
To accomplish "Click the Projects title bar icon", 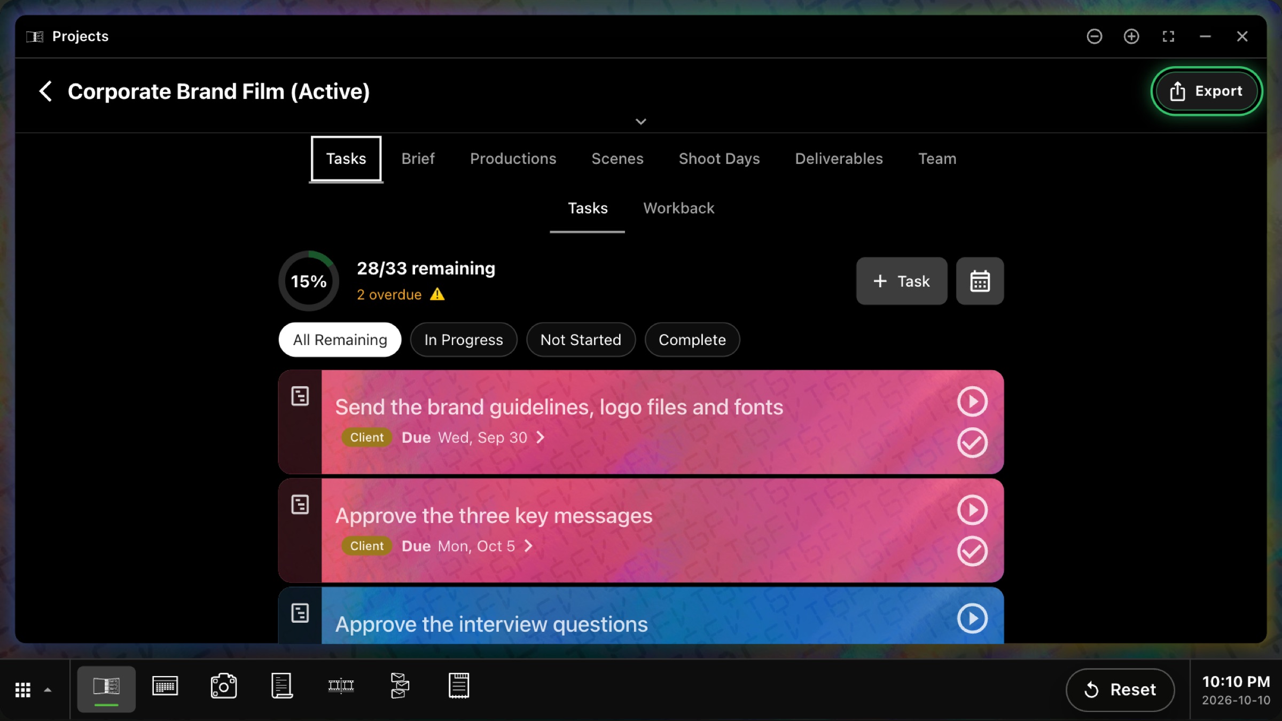I will pyautogui.click(x=35, y=36).
